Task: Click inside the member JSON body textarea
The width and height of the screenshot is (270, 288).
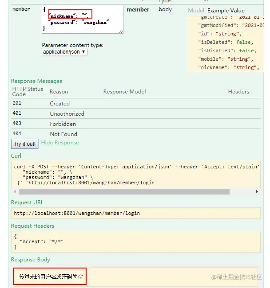Action: [x=83, y=19]
